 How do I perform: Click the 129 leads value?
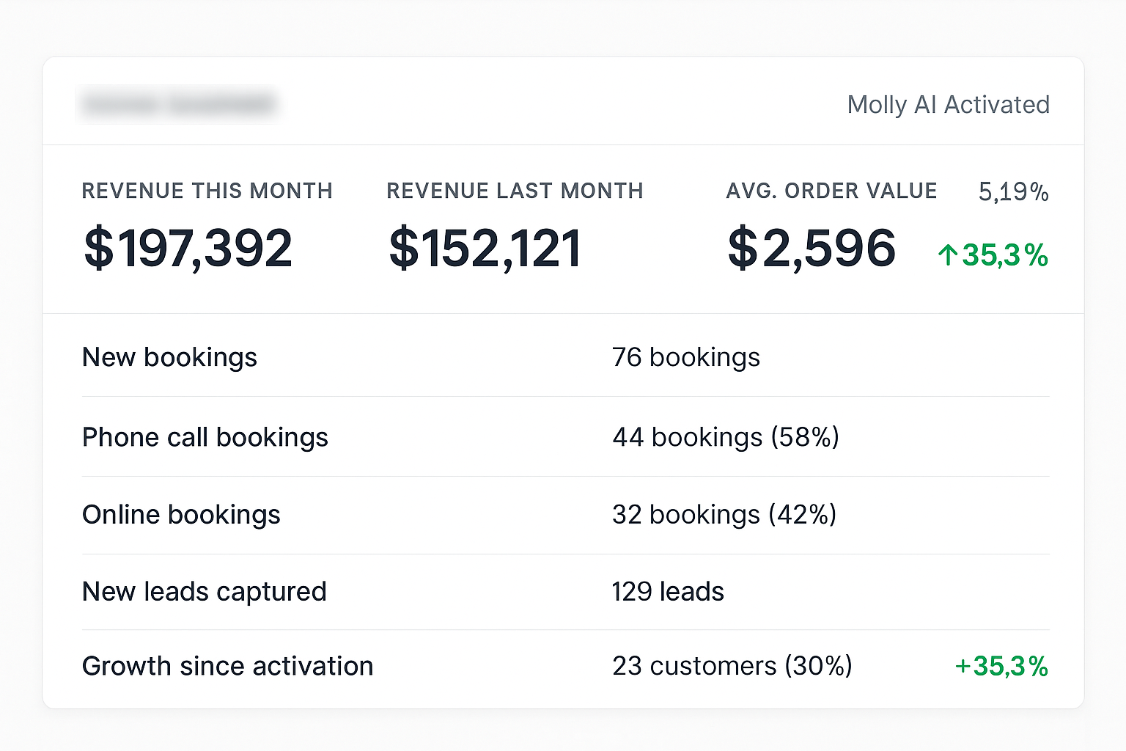point(668,592)
